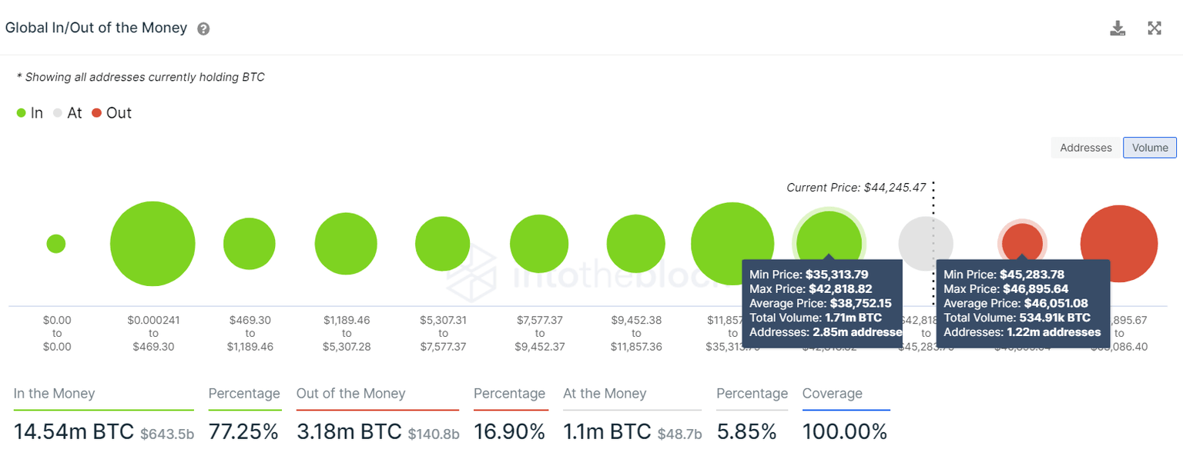Screen dimensions: 1183x476
Task: Click the smallest green bubble at $0.00
Action: [55, 243]
